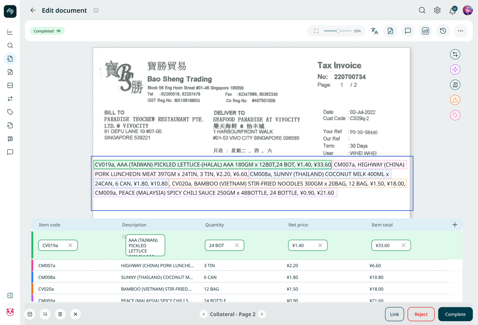The image size is (478, 325).
Task: Click the Complete button
Action: 455,314
